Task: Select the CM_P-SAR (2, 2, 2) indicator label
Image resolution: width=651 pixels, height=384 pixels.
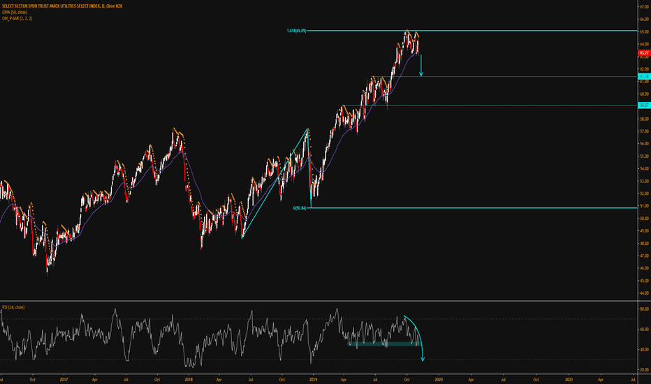Action: [17, 19]
